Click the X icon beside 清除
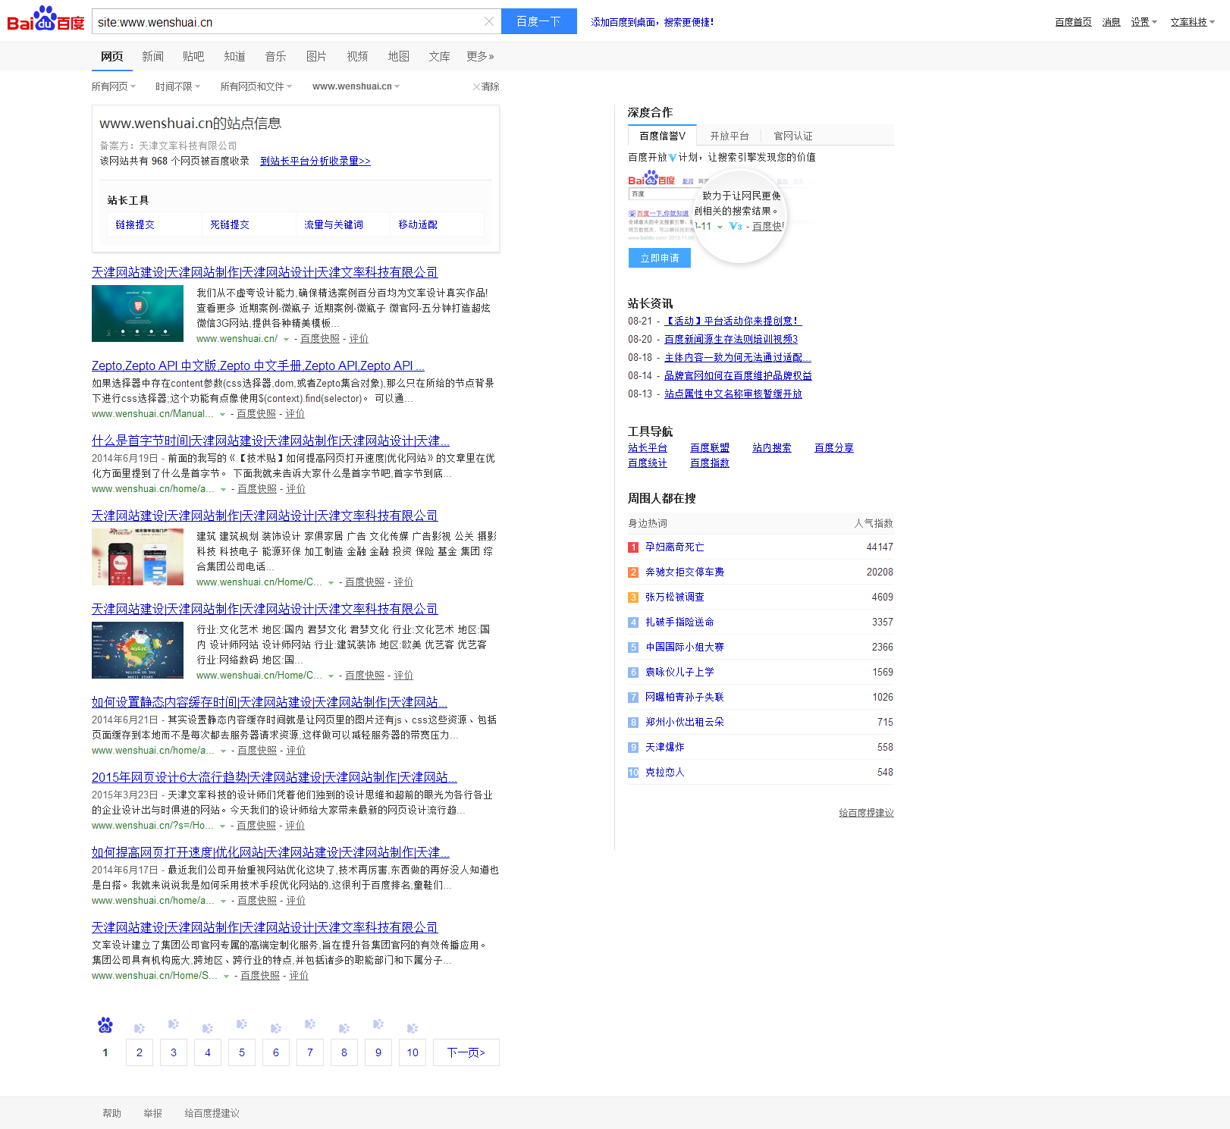1230x1129 pixels. click(476, 87)
